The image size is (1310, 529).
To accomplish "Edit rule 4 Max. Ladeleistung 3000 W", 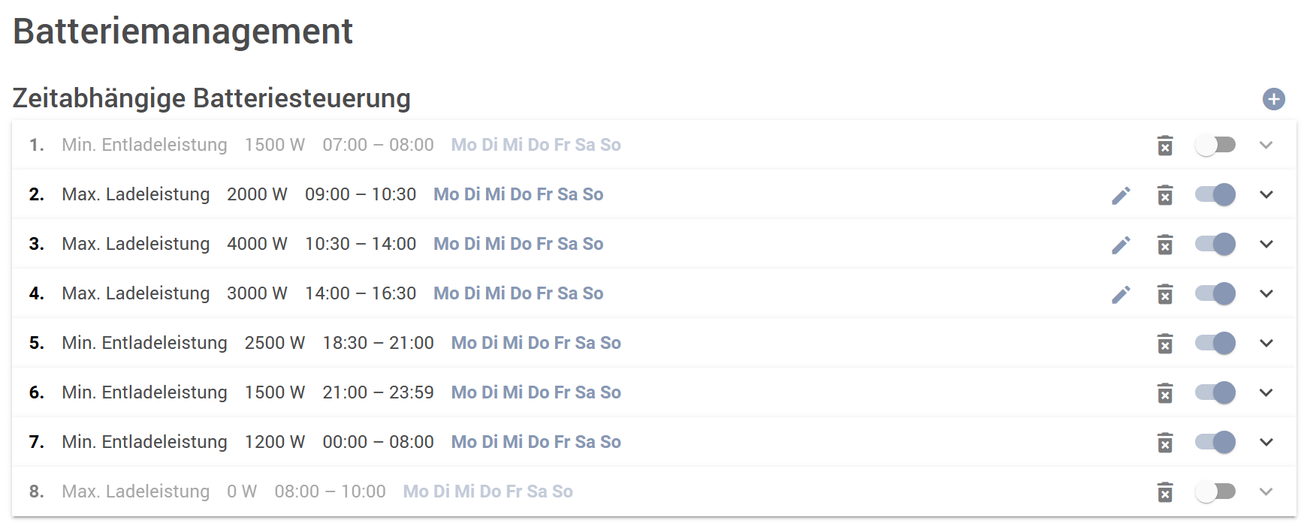I will (1121, 294).
